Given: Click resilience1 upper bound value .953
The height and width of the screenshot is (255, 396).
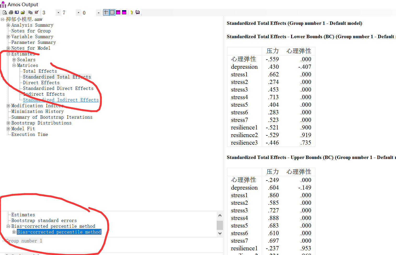Looking at the screenshot, I should pos(306,248).
